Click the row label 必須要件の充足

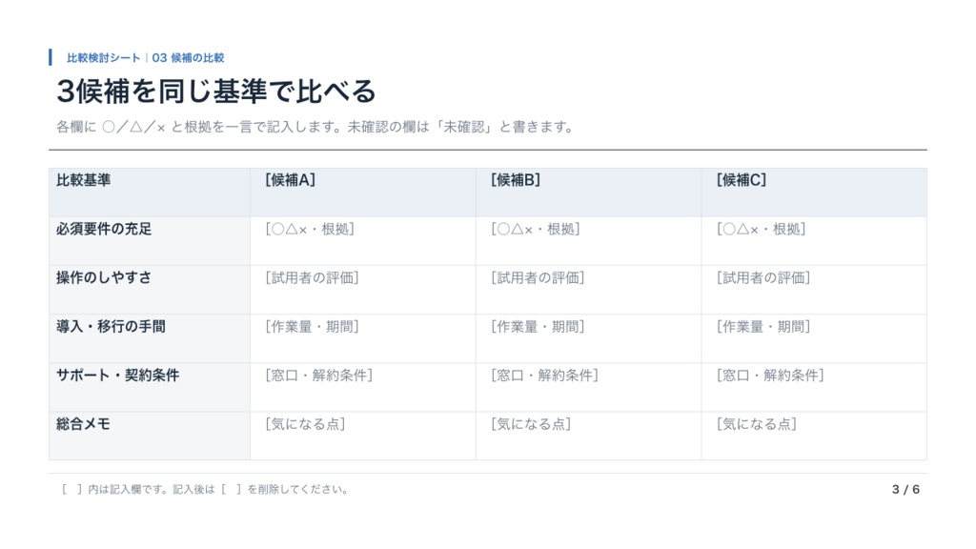104,229
